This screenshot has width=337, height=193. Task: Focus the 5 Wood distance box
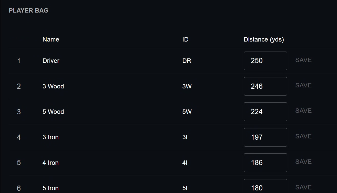(x=265, y=112)
